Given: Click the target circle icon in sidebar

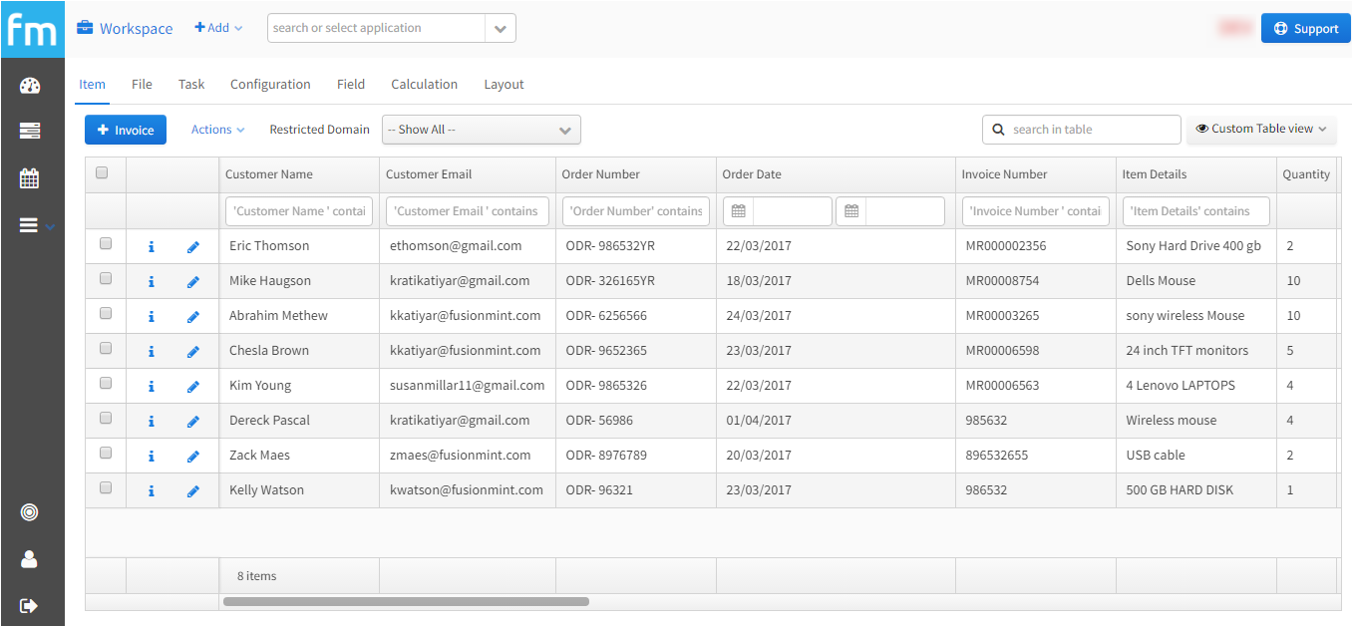Looking at the screenshot, I should [29, 512].
